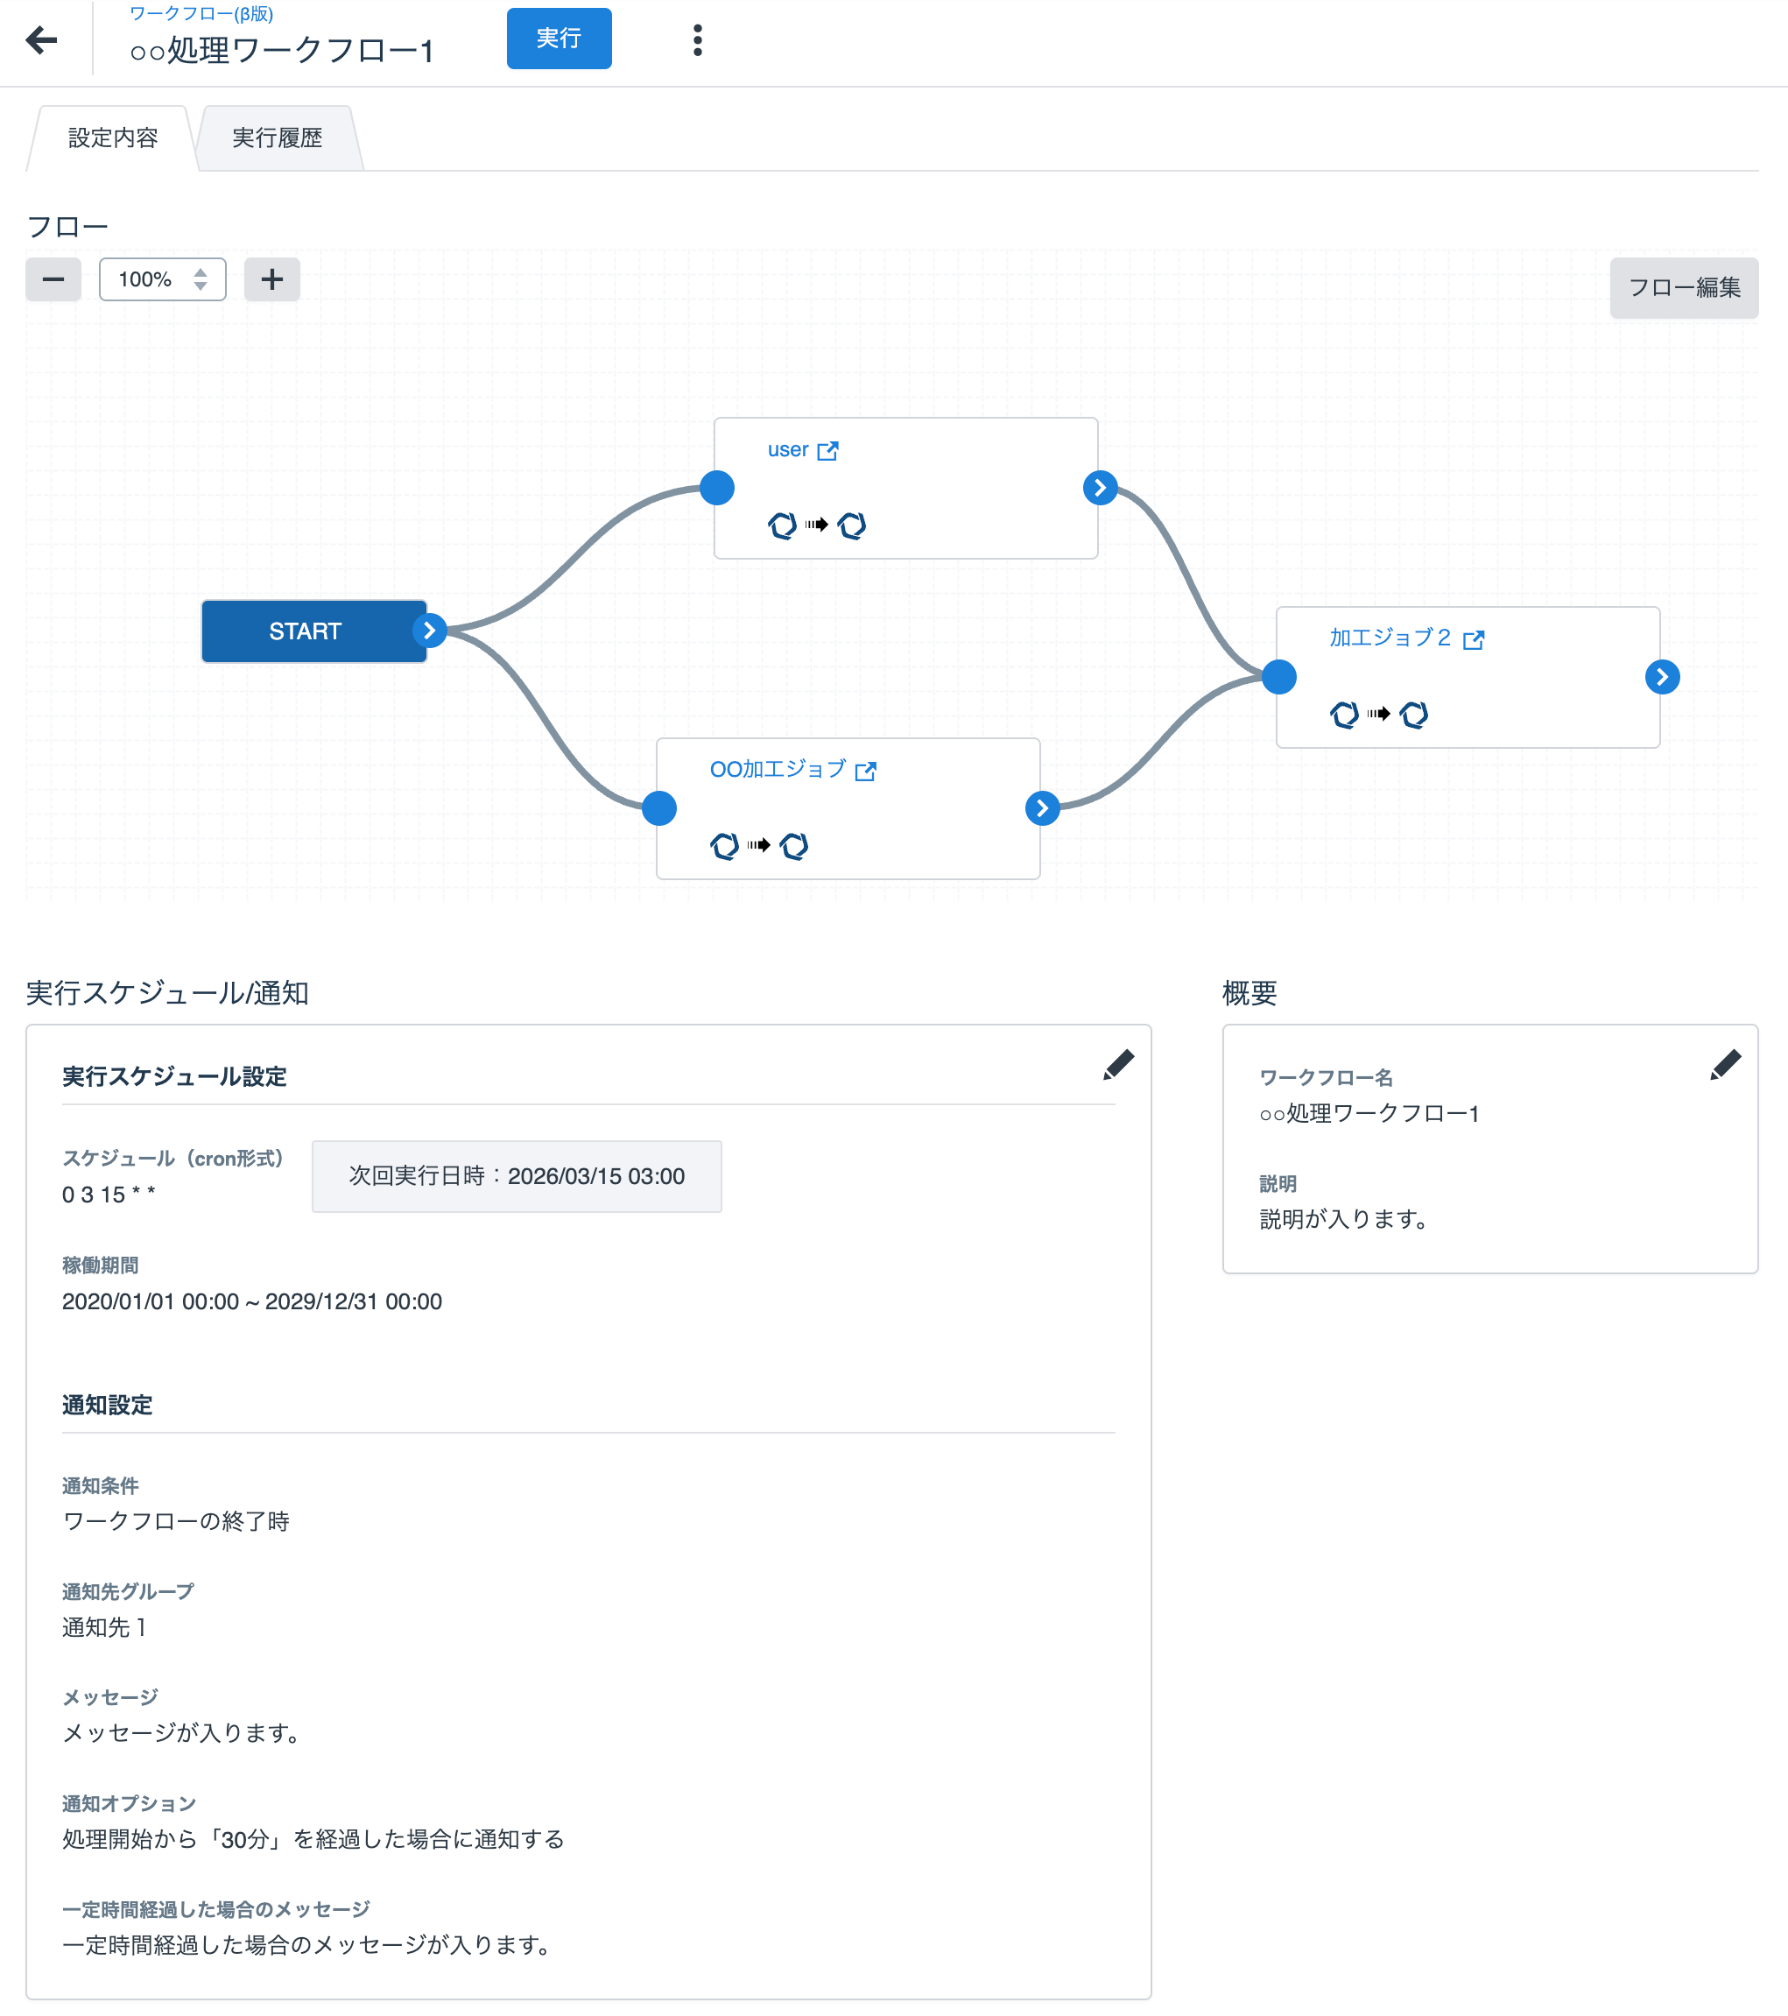Switch to the 実行履歴 tab
The image size is (1788, 2016).
[x=277, y=138]
